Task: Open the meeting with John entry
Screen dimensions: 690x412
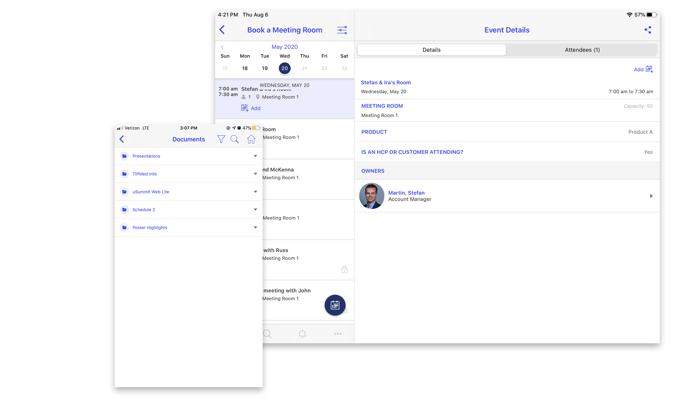Action: [309, 300]
